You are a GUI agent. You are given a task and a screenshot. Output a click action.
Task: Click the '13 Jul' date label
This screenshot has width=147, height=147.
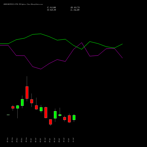69,140
